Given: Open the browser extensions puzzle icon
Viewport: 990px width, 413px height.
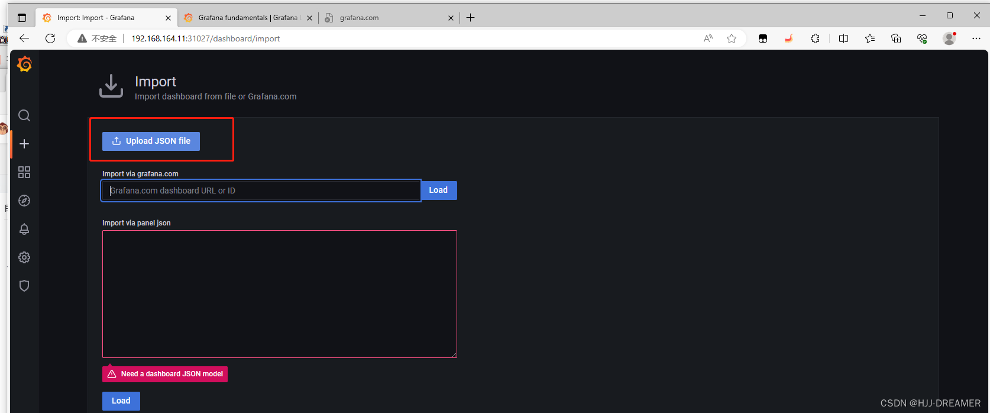Looking at the screenshot, I should pyautogui.click(x=815, y=38).
